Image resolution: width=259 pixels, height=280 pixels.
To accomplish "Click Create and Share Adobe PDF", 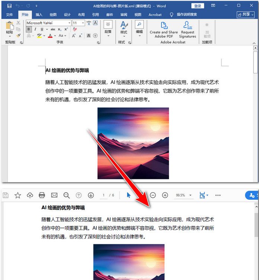I will point(164,30).
